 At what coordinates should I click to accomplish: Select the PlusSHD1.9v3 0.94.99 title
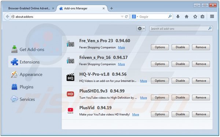coord(102,91)
